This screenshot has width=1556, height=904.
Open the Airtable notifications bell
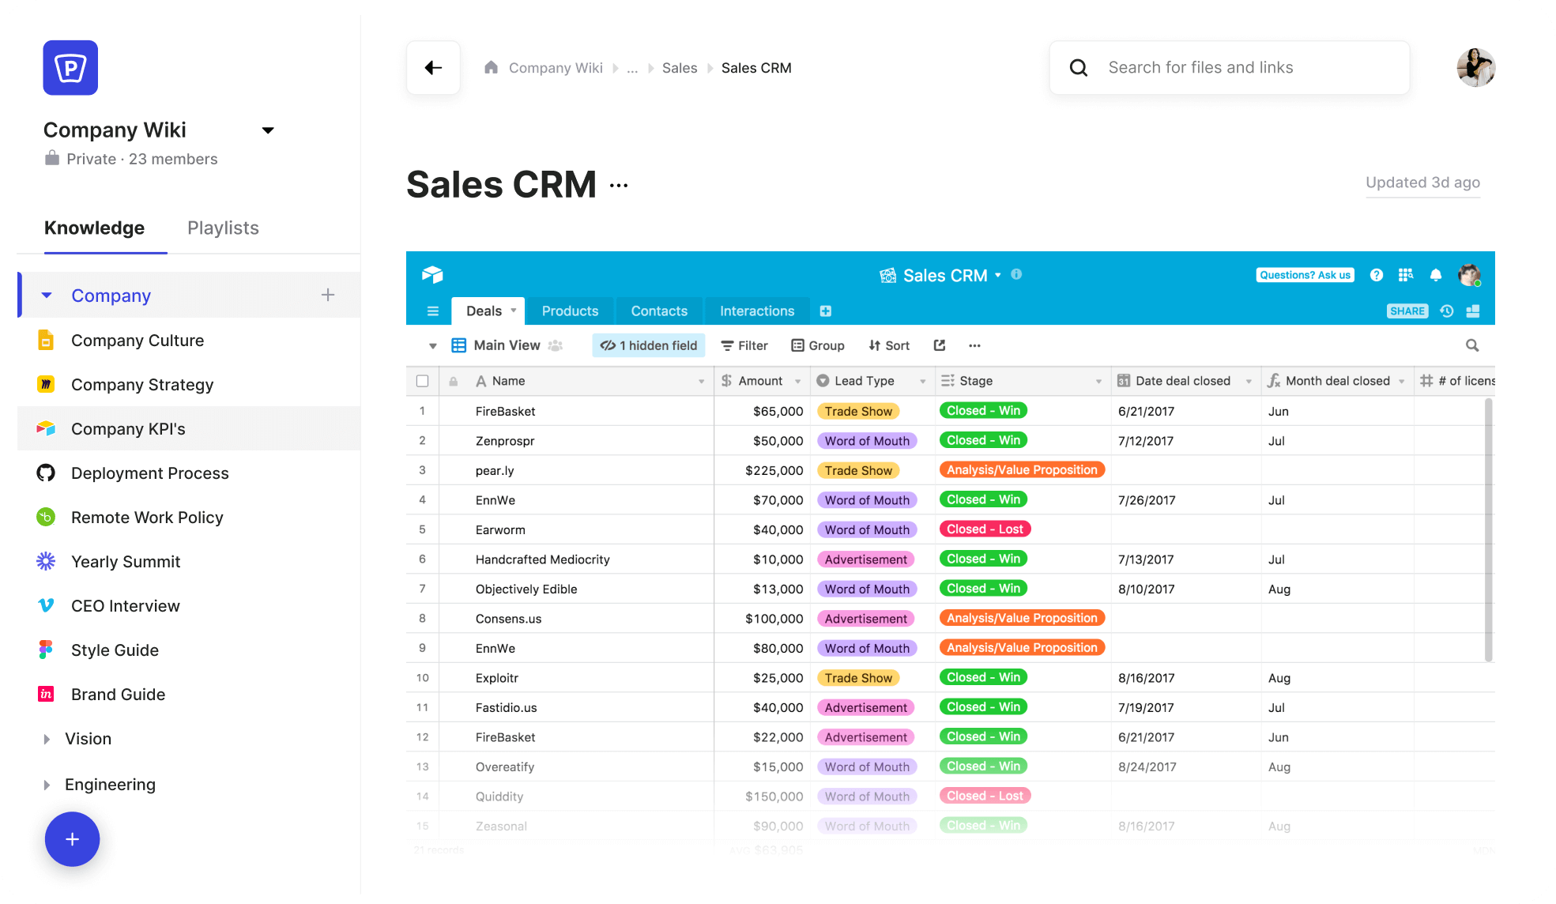[1436, 275]
